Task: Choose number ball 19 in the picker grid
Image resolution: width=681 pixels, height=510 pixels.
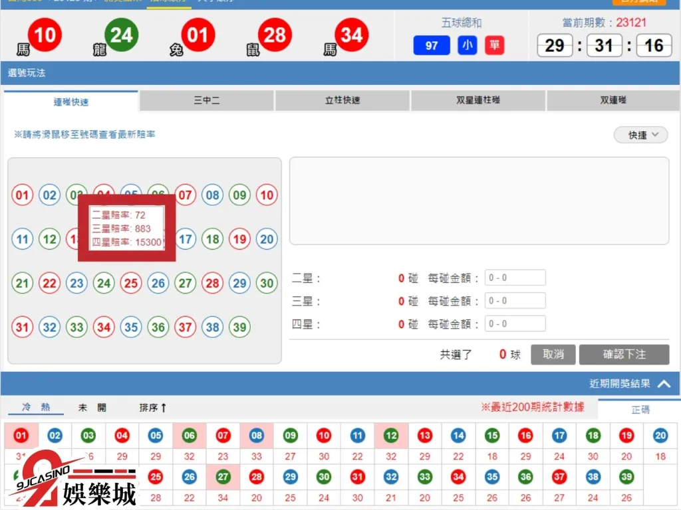Action: pyautogui.click(x=239, y=239)
